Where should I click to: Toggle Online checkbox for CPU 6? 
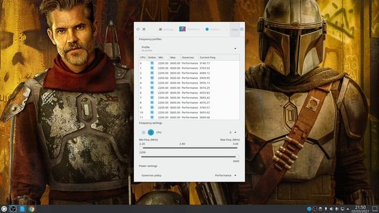click(152, 93)
